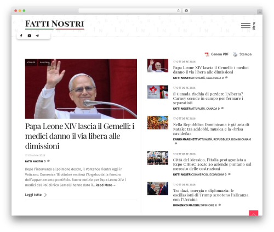Click comment bubble icon under main Papa Leone article

48,161
